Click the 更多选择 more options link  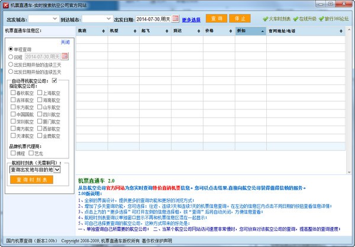pyautogui.click(x=191, y=19)
